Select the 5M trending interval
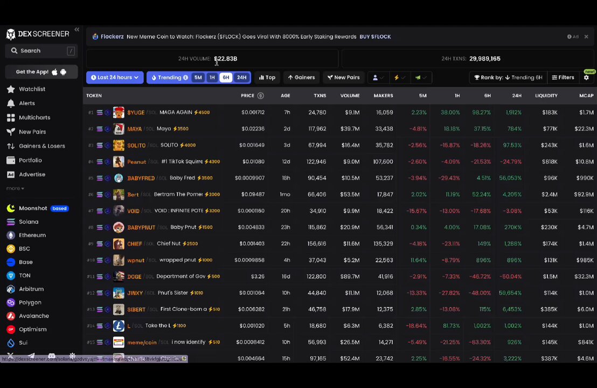Viewport: 597px width, 388px height. [198, 78]
